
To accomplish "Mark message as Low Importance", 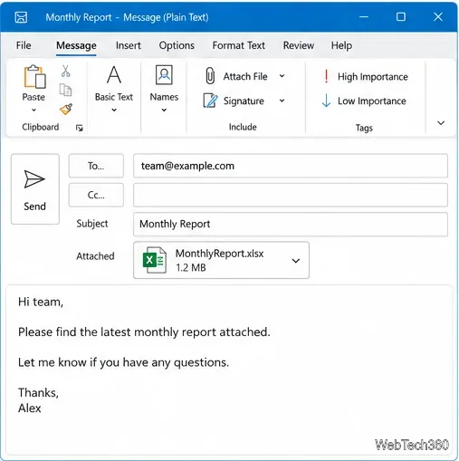I will pos(364,101).
